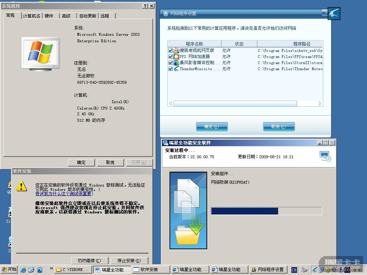Click the Windows logo image in System Properties

tap(41, 54)
